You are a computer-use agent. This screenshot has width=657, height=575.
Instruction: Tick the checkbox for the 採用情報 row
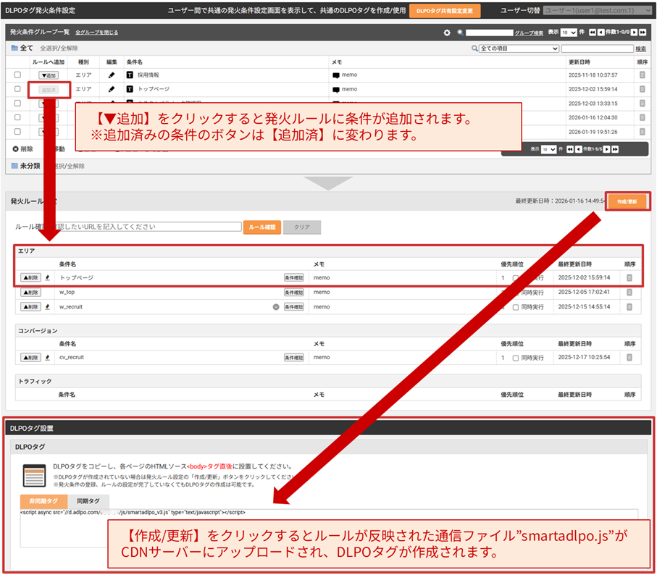[x=17, y=75]
